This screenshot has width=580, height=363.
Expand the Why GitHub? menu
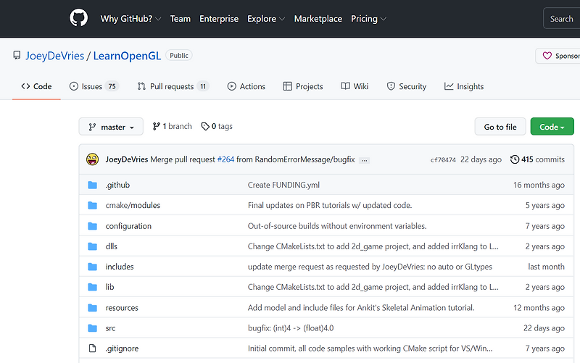pyautogui.click(x=130, y=19)
